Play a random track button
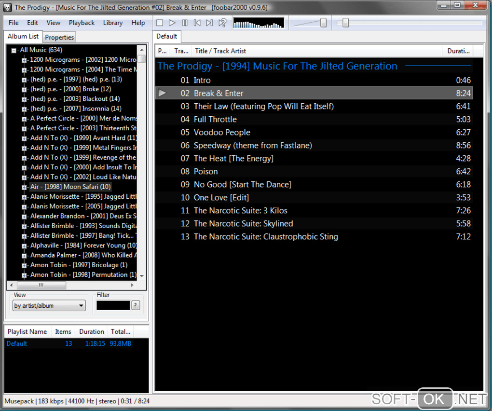Image resolution: width=492 pixels, height=411 pixels. 222,23
